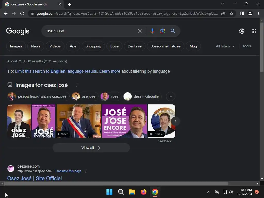Open the Élections Municipales purple poster thumbnail
Viewport: 264px width, 198px height.
[x=43, y=121]
